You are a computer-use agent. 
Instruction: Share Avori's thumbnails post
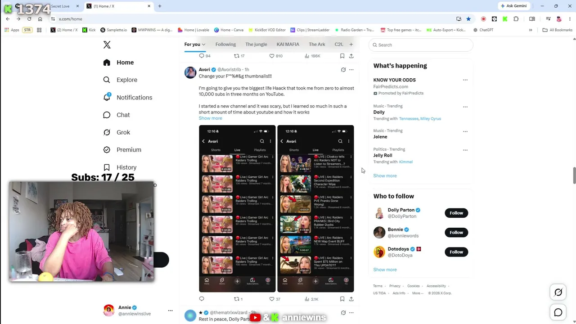coord(351,299)
